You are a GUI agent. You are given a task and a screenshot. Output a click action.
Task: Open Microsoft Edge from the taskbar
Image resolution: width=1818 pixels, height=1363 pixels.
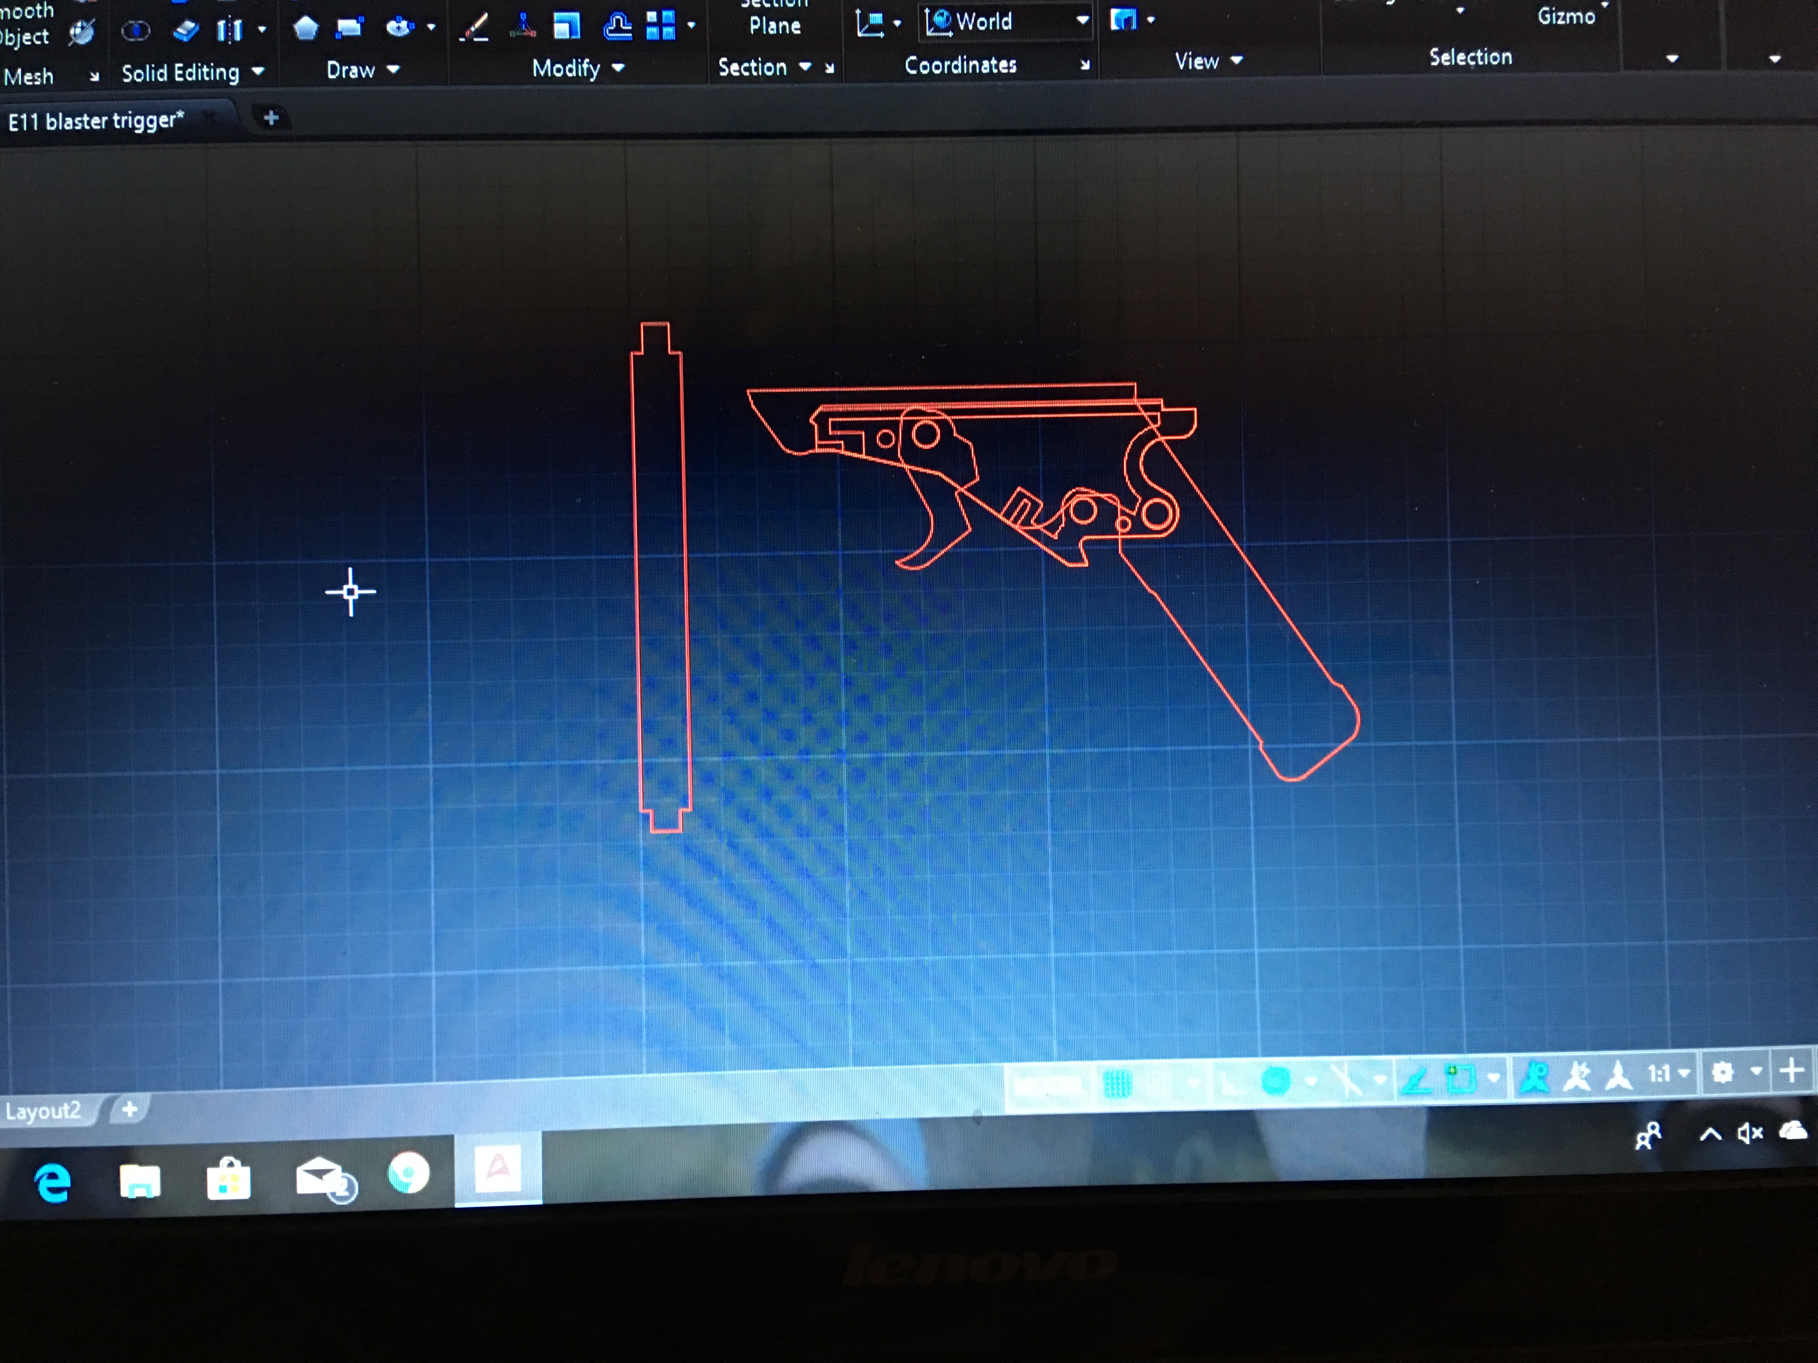pyautogui.click(x=53, y=1184)
